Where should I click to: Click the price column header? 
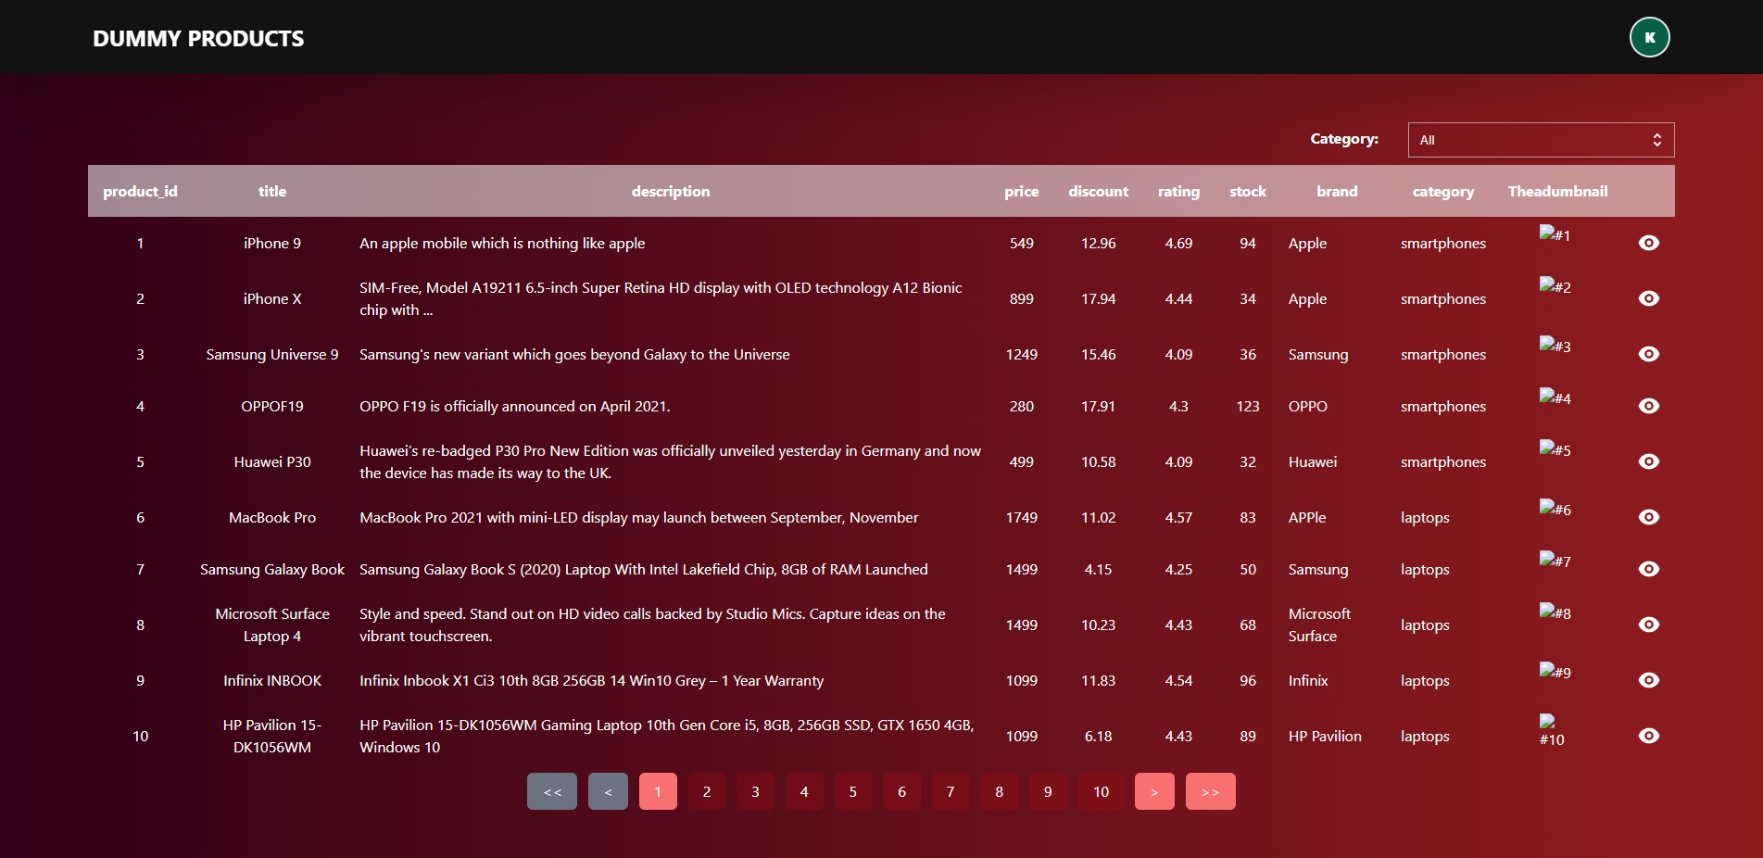coord(1022,191)
